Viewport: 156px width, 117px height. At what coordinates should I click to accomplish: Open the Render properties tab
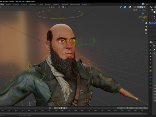click(150, 50)
